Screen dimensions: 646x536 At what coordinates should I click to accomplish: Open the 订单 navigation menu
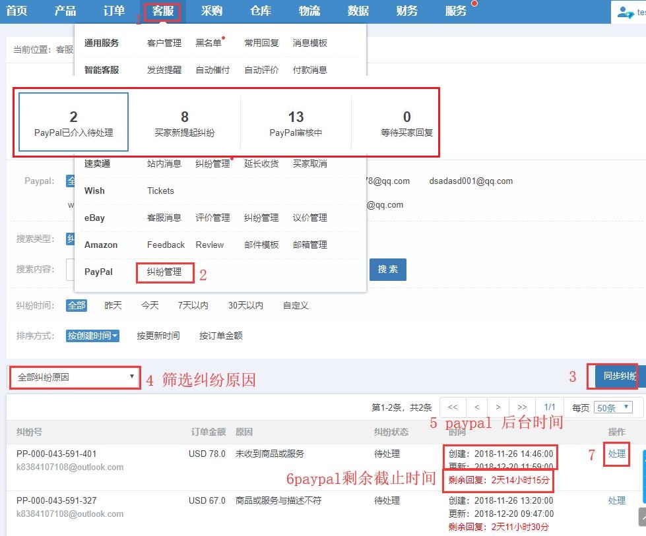click(x=114, y=11)
